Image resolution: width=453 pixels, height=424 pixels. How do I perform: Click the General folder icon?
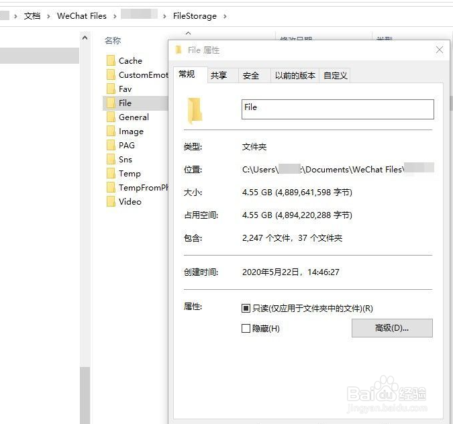coord(111,117)
